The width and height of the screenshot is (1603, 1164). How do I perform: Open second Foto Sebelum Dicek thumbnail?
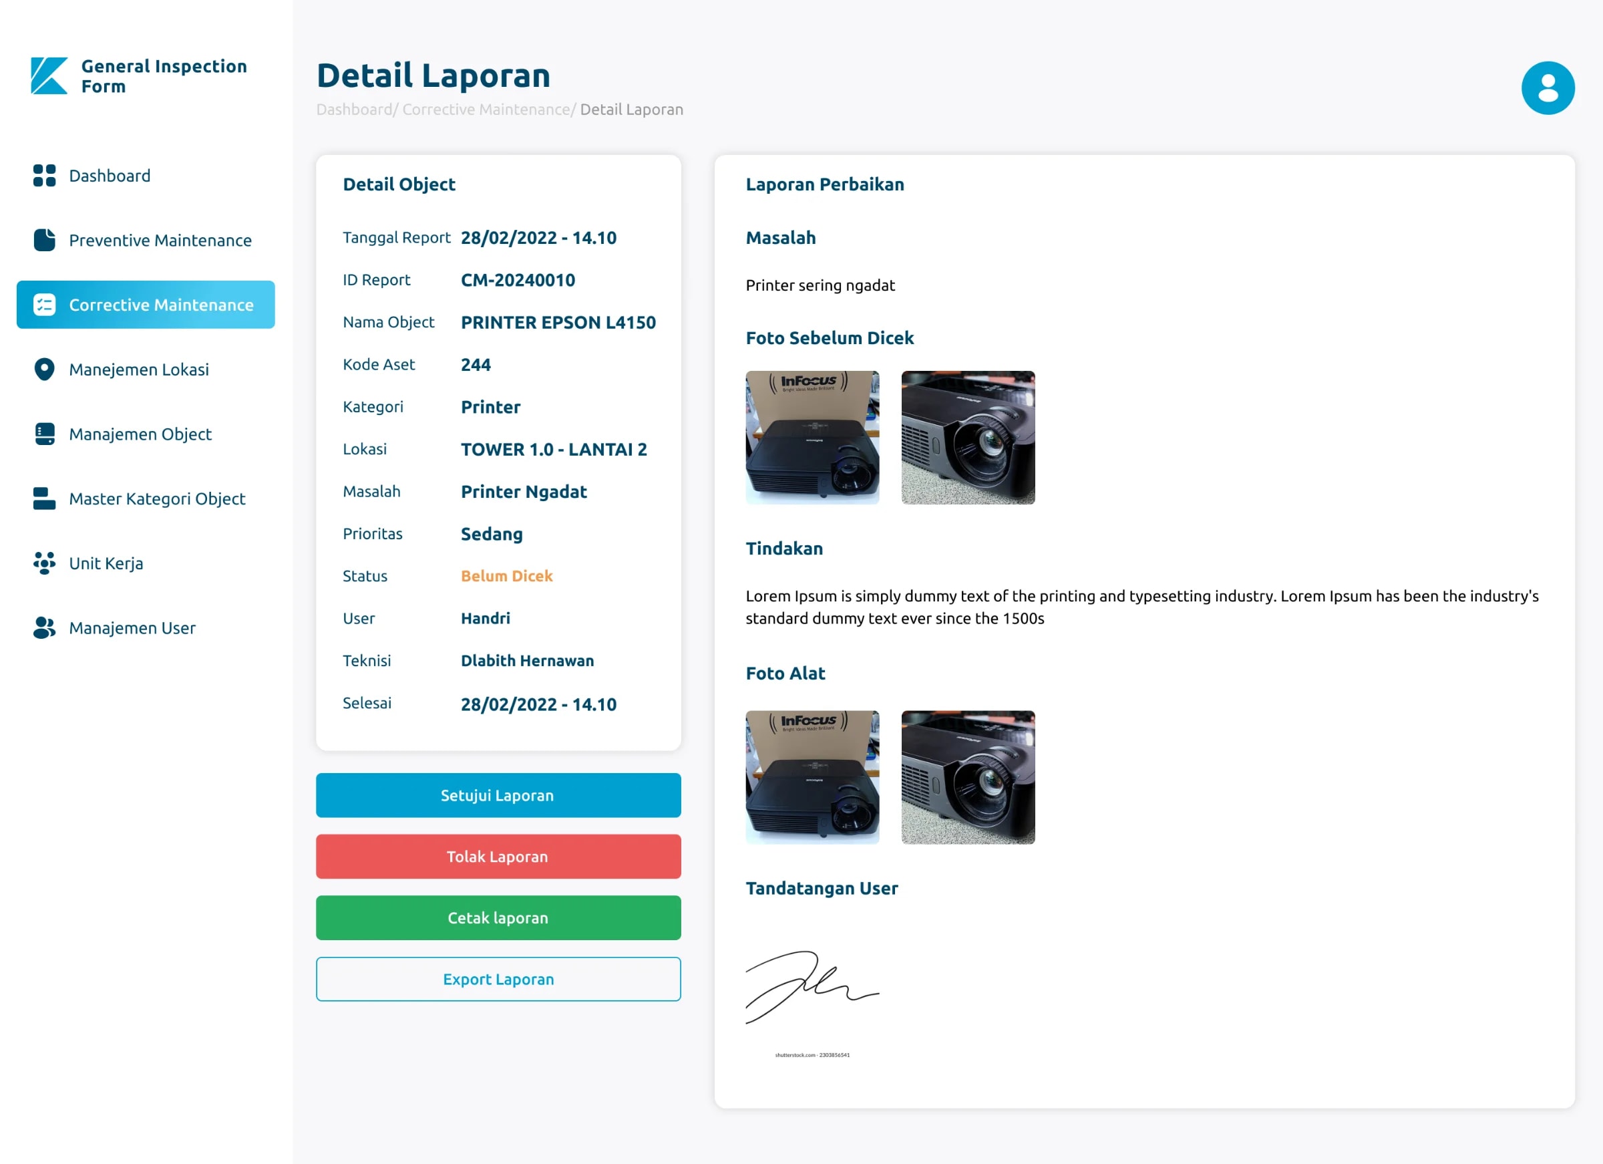[x=968, y=438]
